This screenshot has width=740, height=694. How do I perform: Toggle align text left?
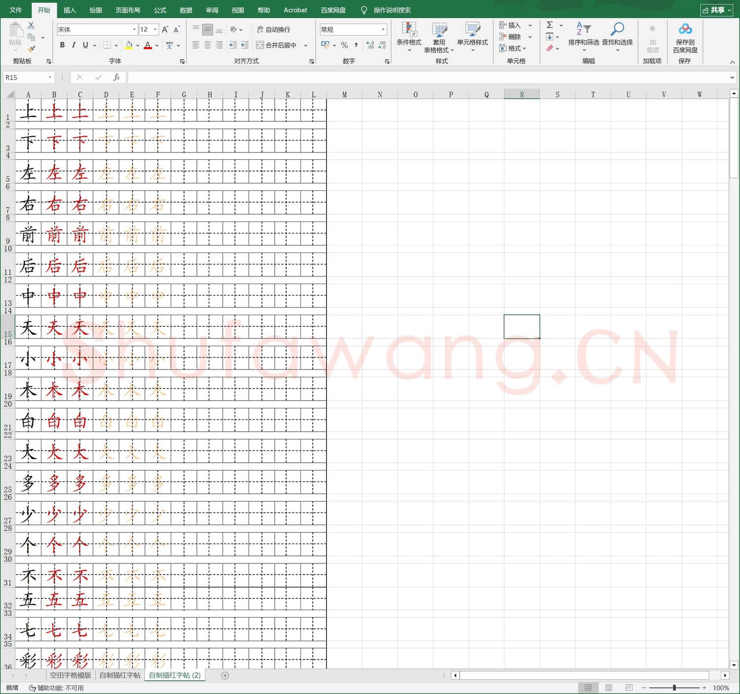pyautogui.click(x=196, y=45)
